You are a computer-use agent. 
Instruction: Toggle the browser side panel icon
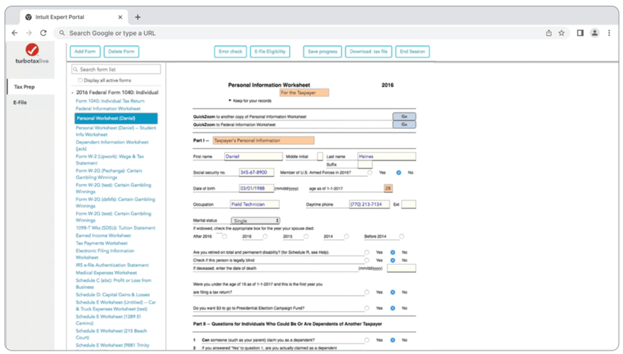pyautogui.click(x=580, y=33)
